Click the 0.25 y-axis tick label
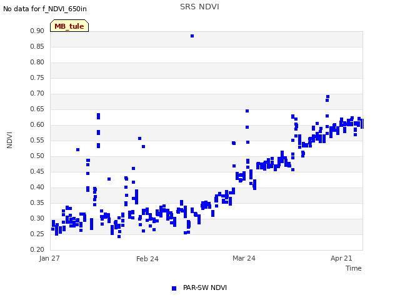Screen dimensions: 400x300 (37, 234)
